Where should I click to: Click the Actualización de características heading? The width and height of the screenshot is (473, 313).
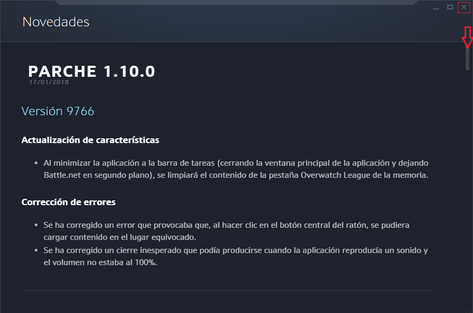[x=90, y=140]
